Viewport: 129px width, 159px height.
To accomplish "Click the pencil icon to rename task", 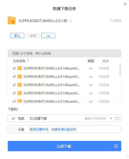I will (71, 21).
